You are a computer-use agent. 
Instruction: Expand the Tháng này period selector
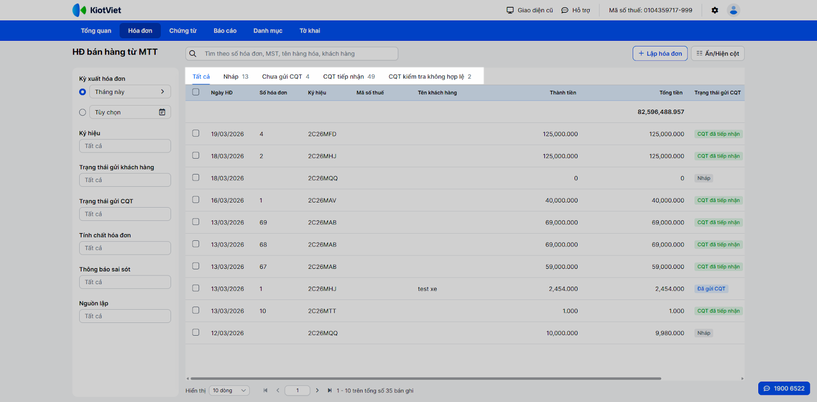(x=130, y=92)
